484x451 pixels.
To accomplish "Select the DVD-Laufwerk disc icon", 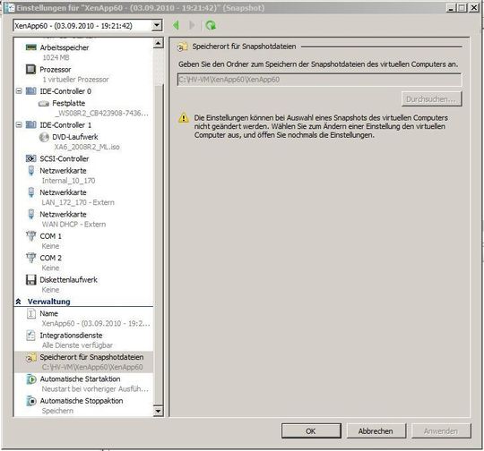I will tap(44, 137).
